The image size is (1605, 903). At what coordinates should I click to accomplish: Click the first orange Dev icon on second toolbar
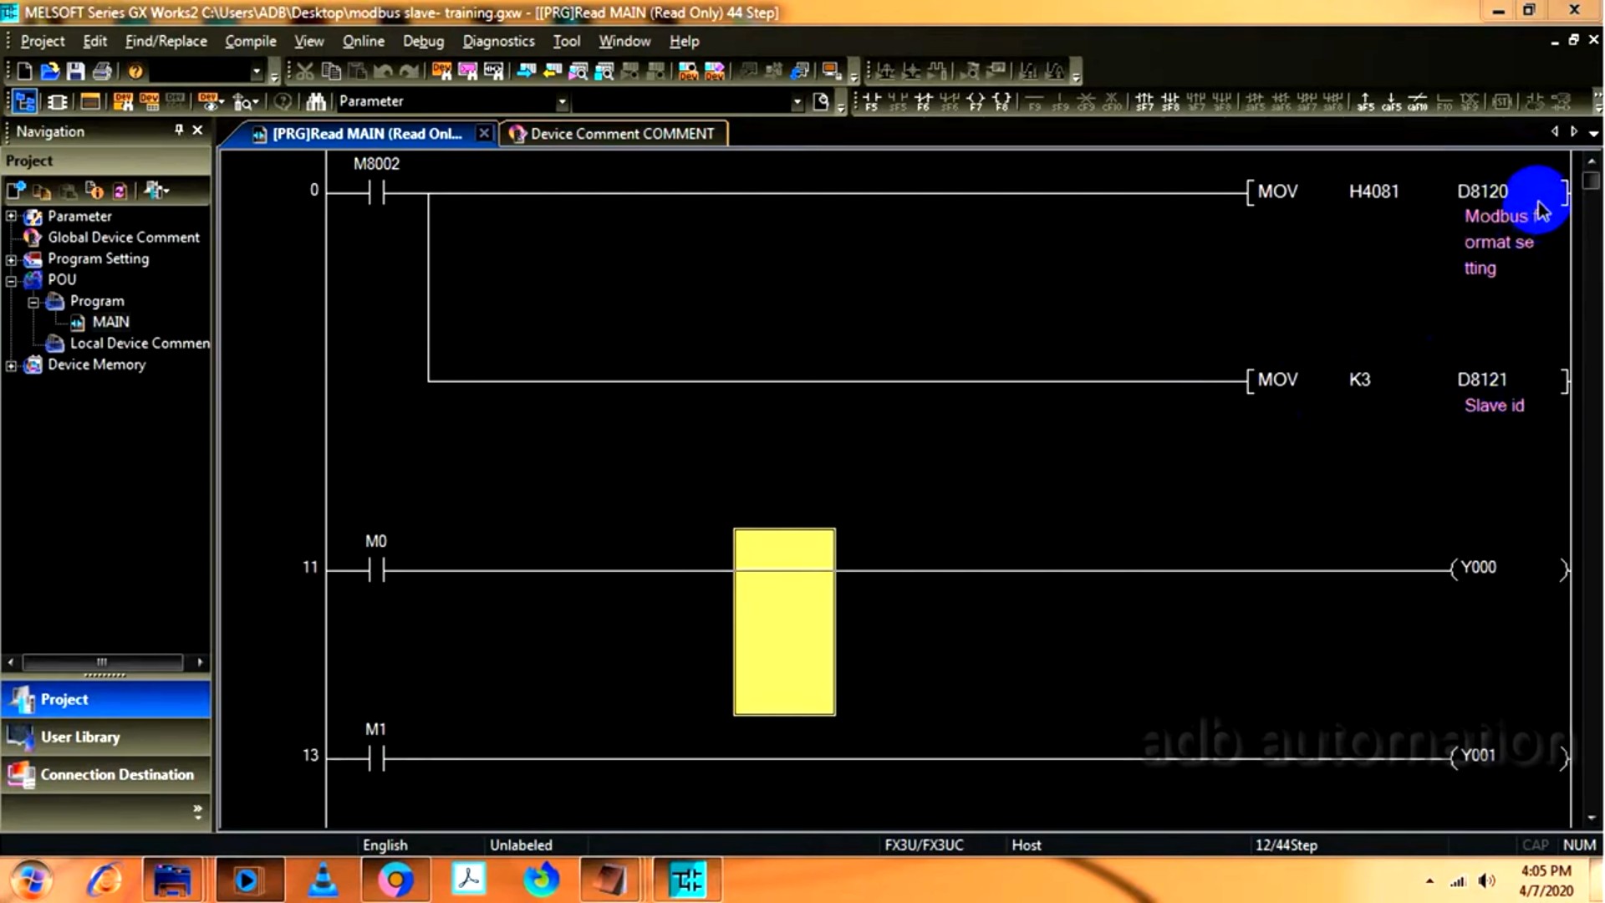point(123,102)
